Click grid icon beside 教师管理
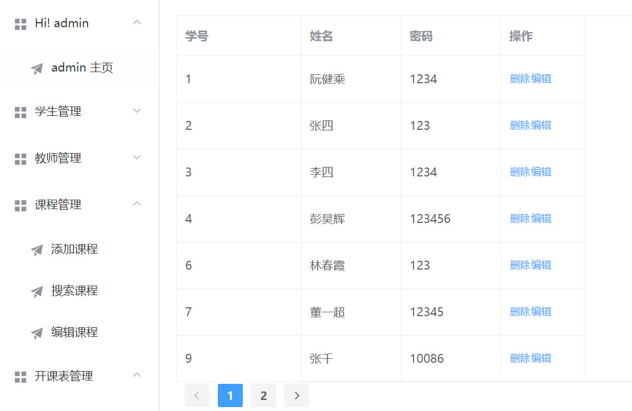 pos(21,159)
